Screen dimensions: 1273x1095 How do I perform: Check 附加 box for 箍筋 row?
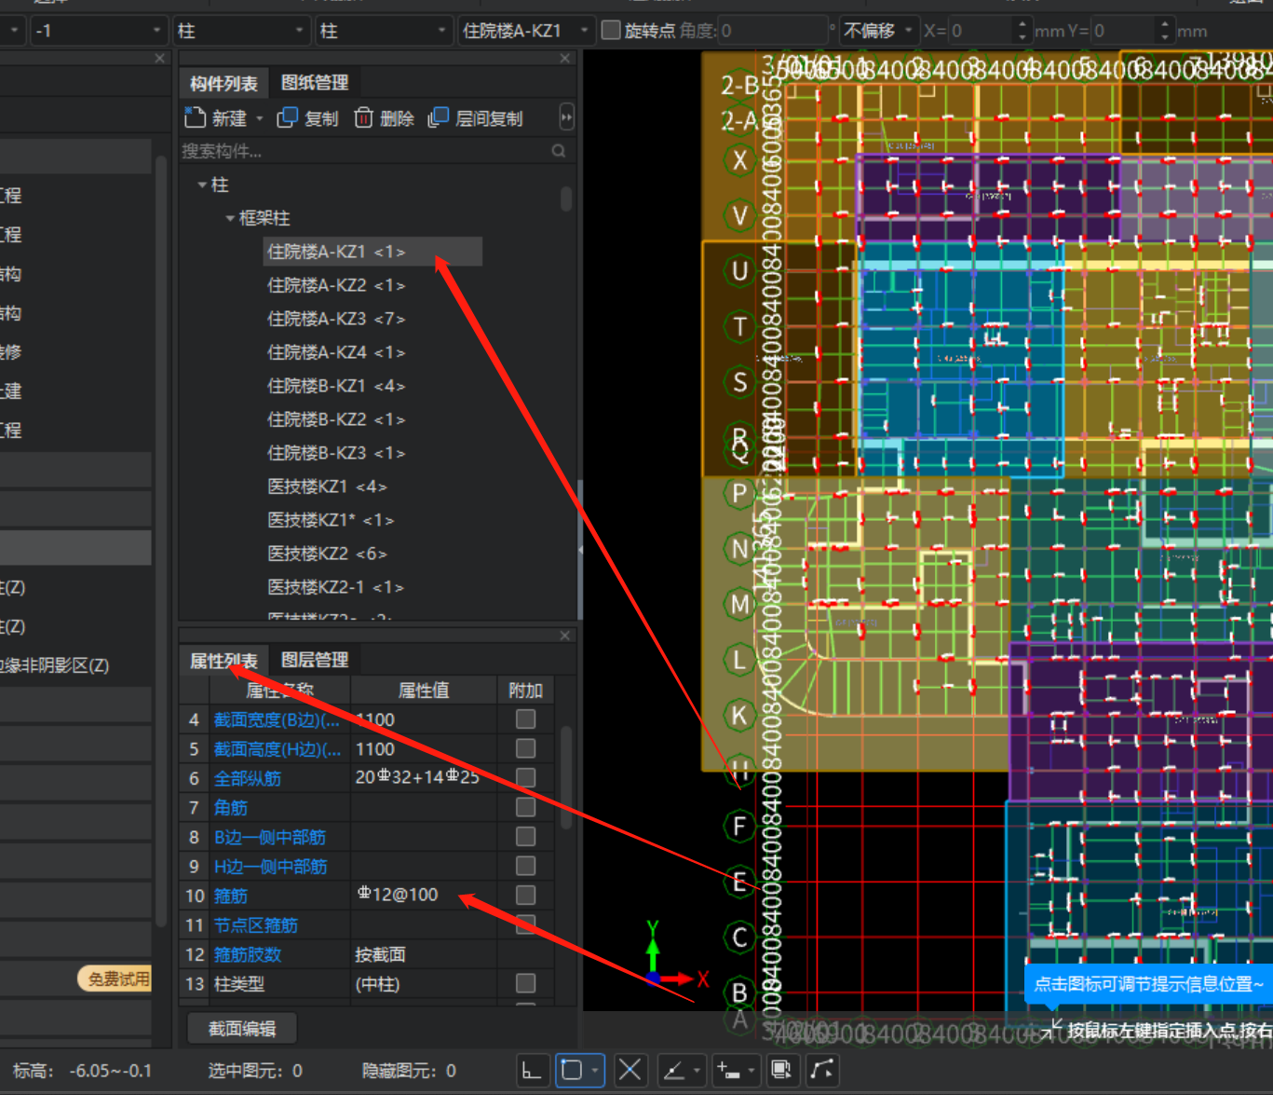(525, 895)
